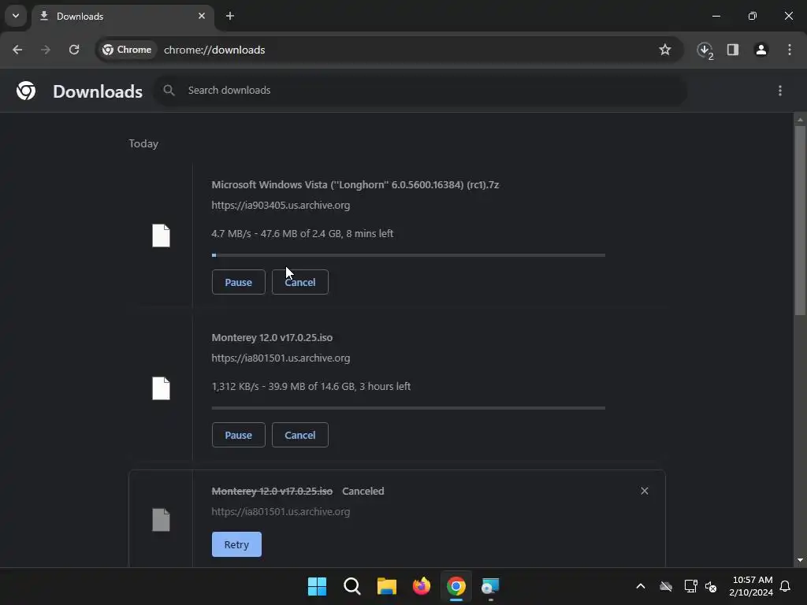Click the file icon for active Monterey download
The width and height of the screenshot is (807, 605).
pyautogui.click(x=161, y=388)
